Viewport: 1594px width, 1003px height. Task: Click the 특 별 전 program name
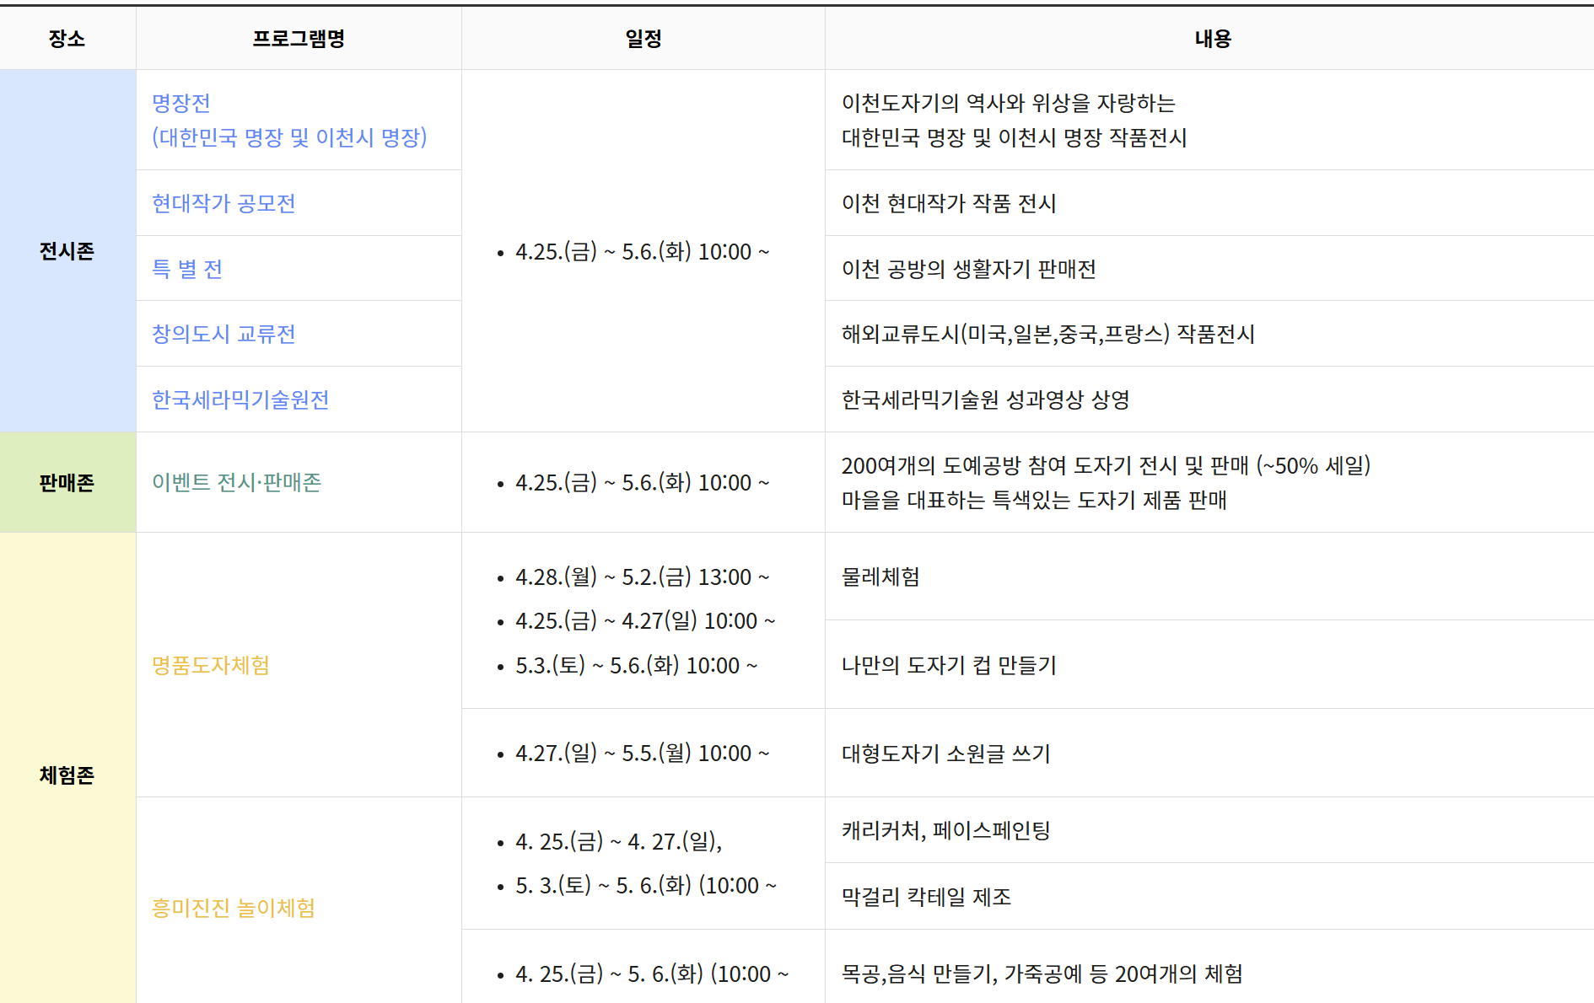click(187, 269)
